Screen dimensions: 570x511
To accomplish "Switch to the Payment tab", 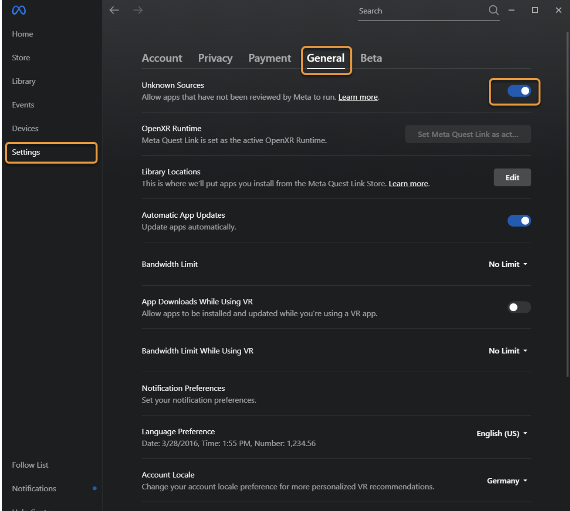I will point(270,58).
